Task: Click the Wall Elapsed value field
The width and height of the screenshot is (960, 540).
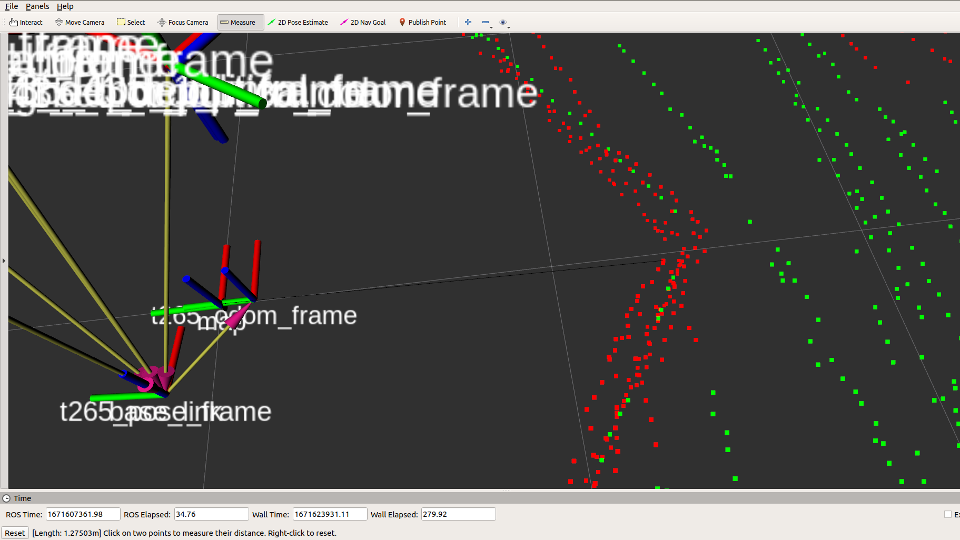Action: click(x=458, y=514)
